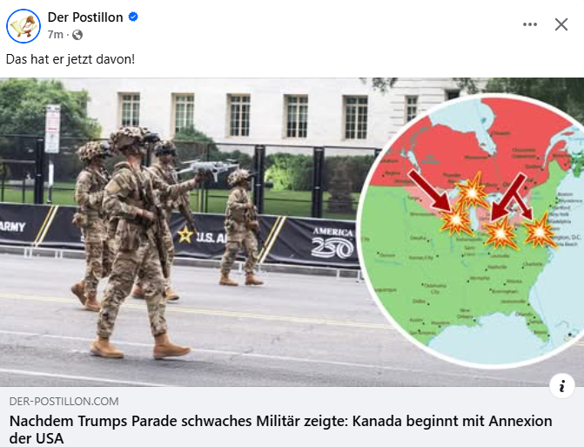The height and width of the screenshot is (447, 584).
Task: Select the post text Das hat er jetzt davon
Action: (70, 59)
